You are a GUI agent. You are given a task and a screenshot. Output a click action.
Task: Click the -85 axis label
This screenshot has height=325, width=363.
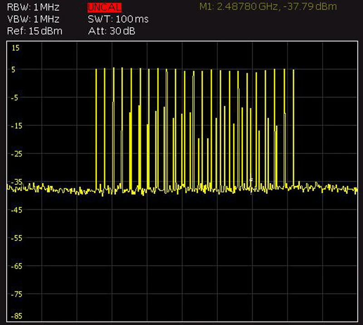point(16,316)
